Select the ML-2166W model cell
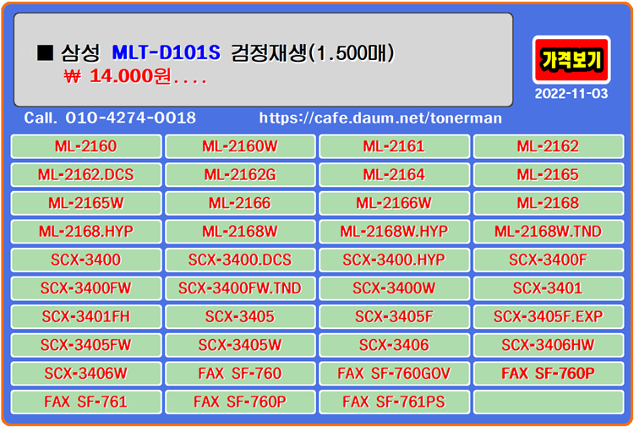The width and height of the screenshot is (634, 427). tap(394, 203)
